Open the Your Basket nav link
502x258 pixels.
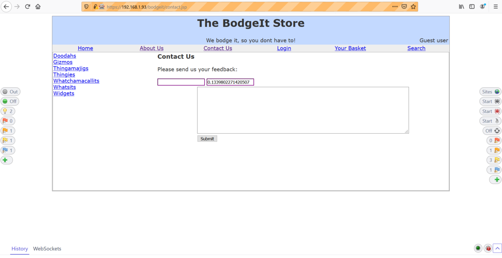tap(350, 48)
